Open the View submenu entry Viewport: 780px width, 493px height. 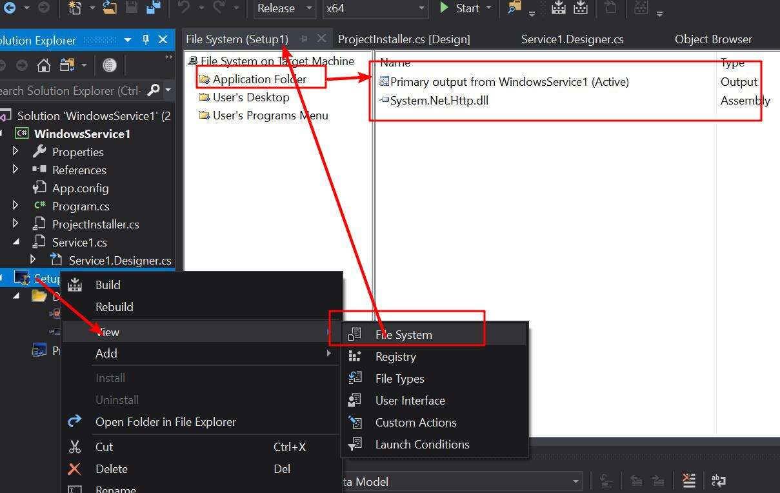pos(200,332)
